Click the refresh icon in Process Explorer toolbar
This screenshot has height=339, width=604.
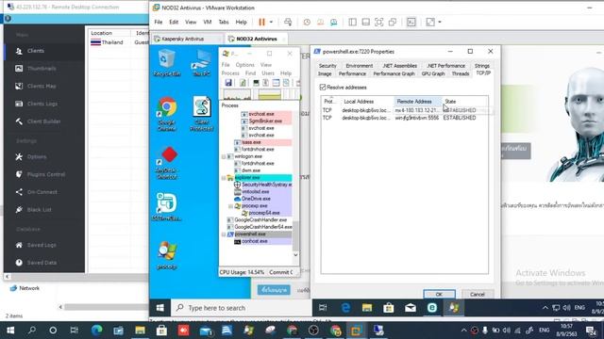tap(243, 83)
